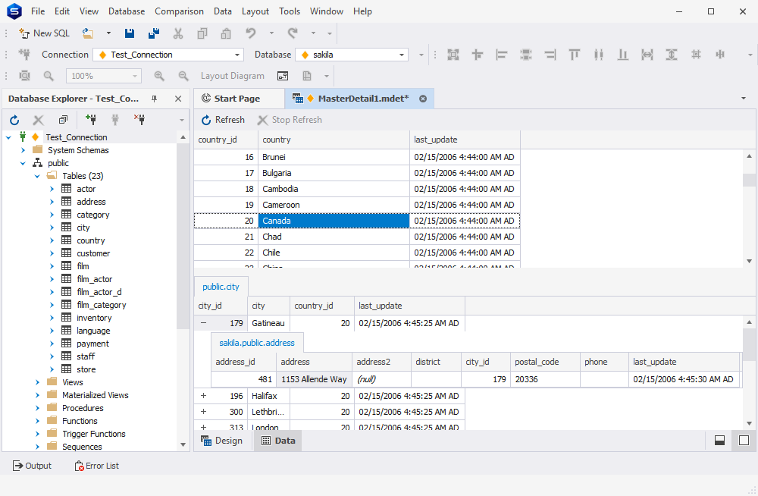
Task: Click the single pane layout icon at the bottom right of the document
Action: point(744,441)
